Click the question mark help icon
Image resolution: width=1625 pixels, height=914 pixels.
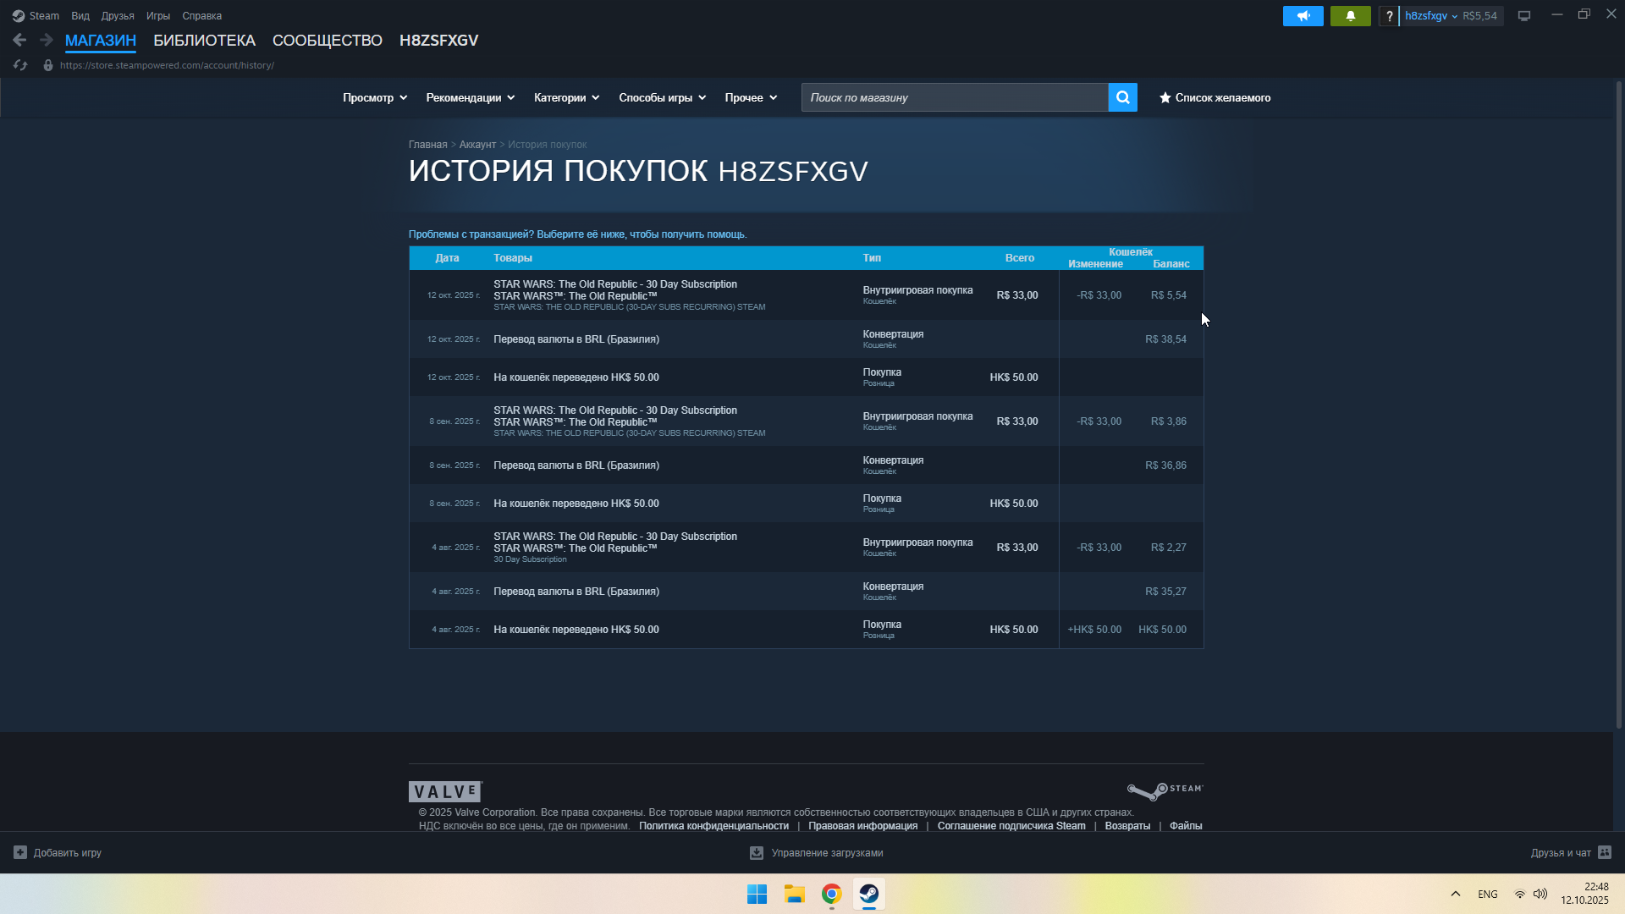[x=1389, y=16]
